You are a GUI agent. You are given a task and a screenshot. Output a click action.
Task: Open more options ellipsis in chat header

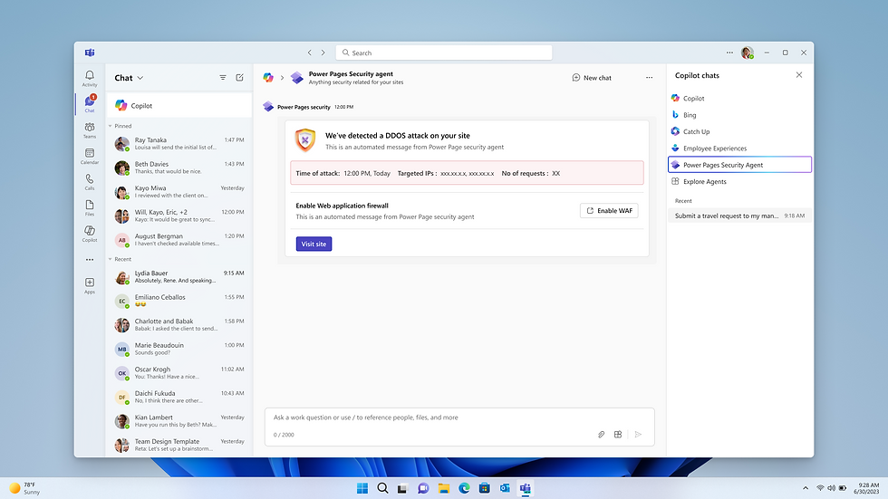click(649, 78)
